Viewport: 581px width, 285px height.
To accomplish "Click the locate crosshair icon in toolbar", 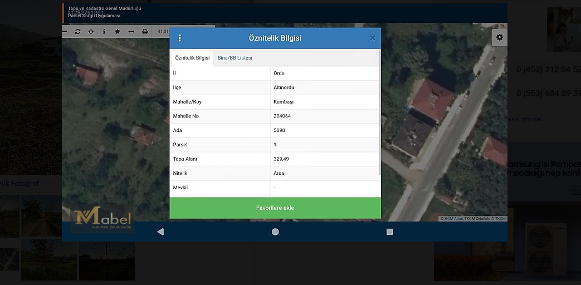I will [91, 32].
